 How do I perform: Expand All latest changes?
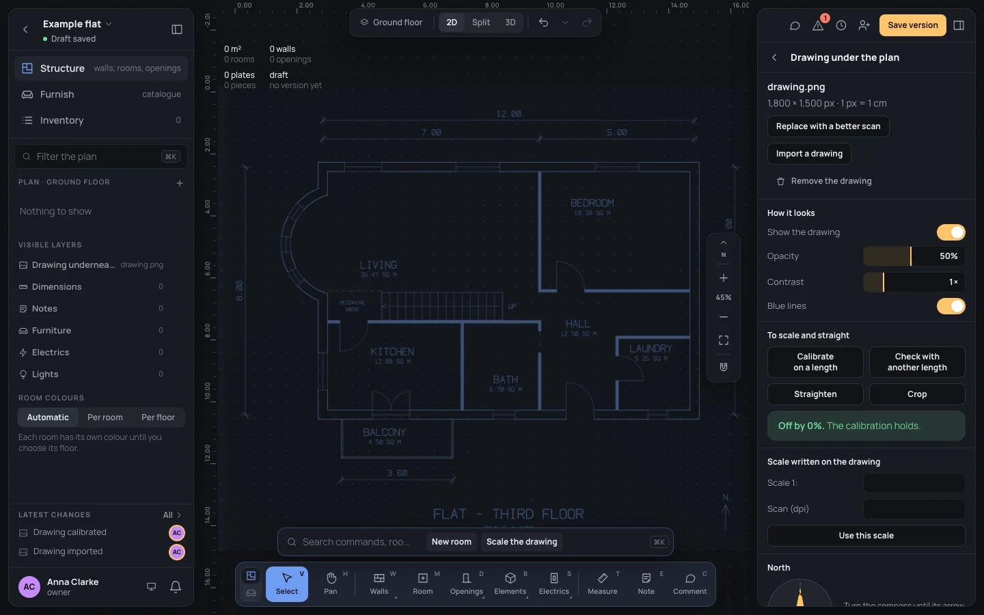[x=172, y=515]
